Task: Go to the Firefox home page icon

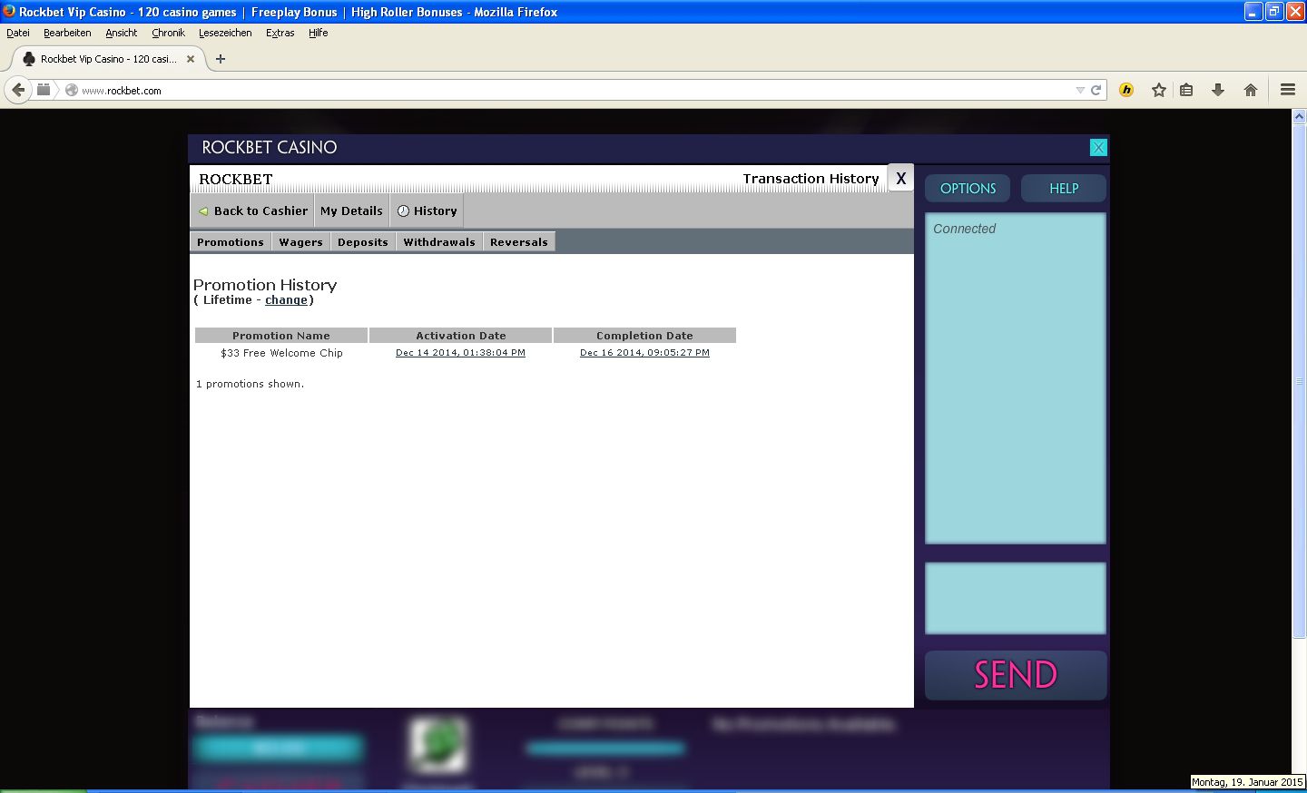Action: (1251, 90)
